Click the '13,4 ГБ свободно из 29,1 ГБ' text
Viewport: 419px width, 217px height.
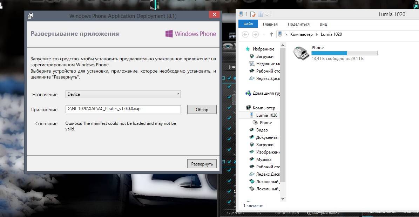[x=338, y=58]
